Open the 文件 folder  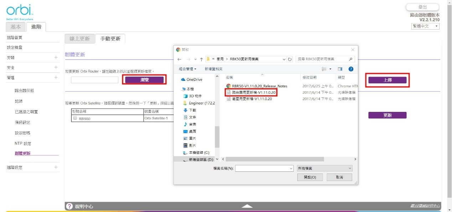click(189, 117)
